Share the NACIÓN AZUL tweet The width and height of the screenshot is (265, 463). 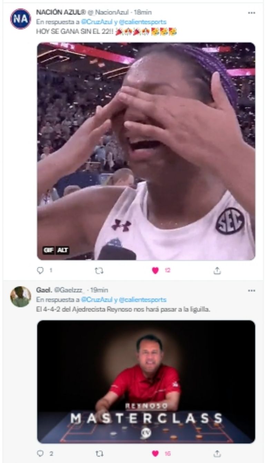(217, 271)
